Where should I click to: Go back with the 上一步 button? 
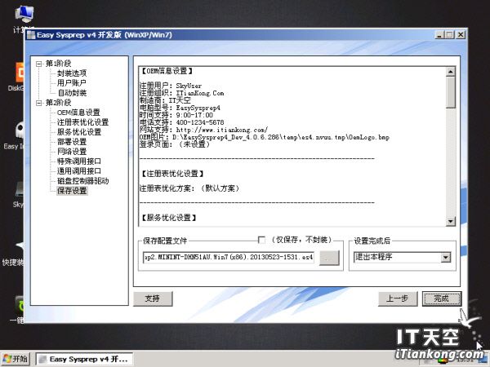tap(398, 298)
